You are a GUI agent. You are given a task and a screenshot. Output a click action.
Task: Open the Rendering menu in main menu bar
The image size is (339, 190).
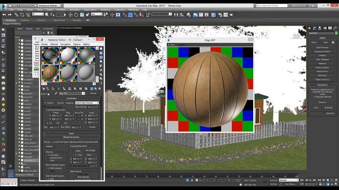point(105,9)
